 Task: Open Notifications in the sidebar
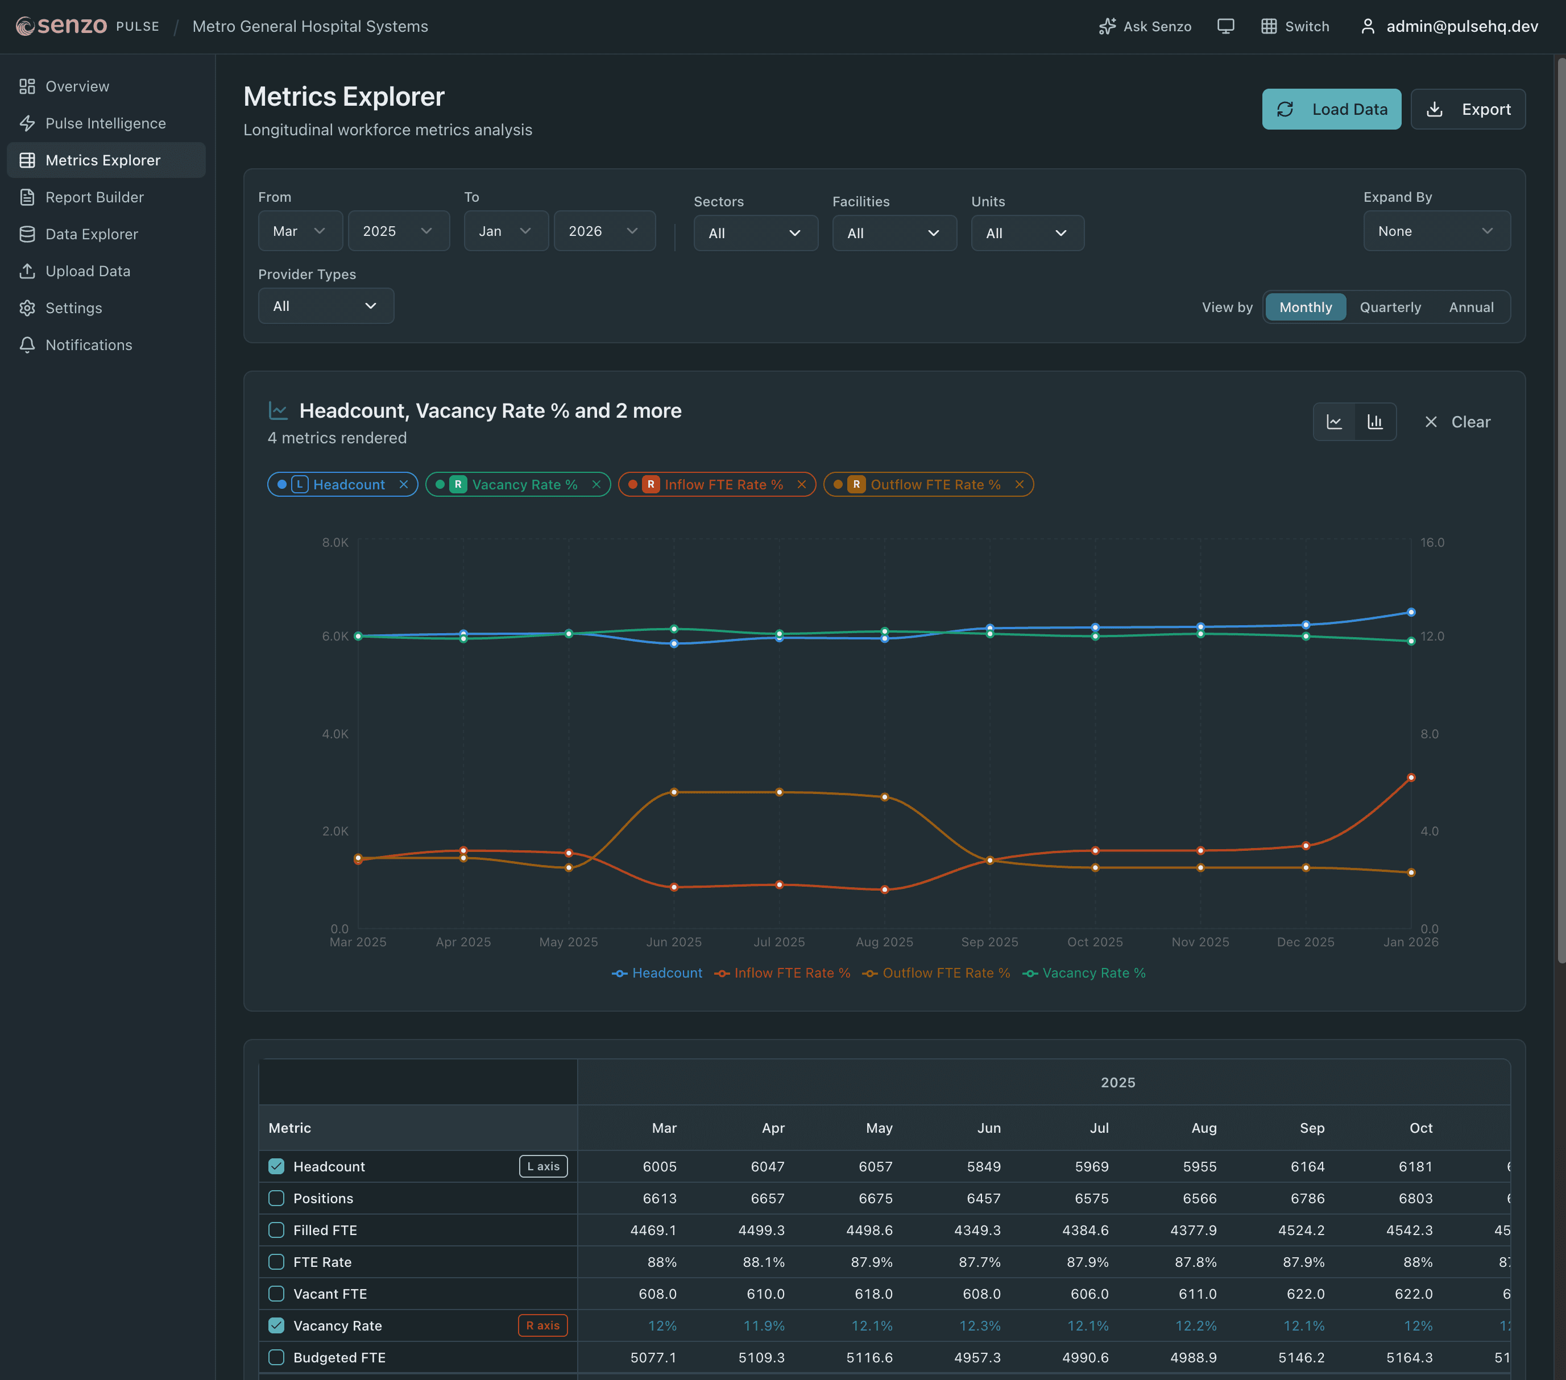click(x=89, y=344)
